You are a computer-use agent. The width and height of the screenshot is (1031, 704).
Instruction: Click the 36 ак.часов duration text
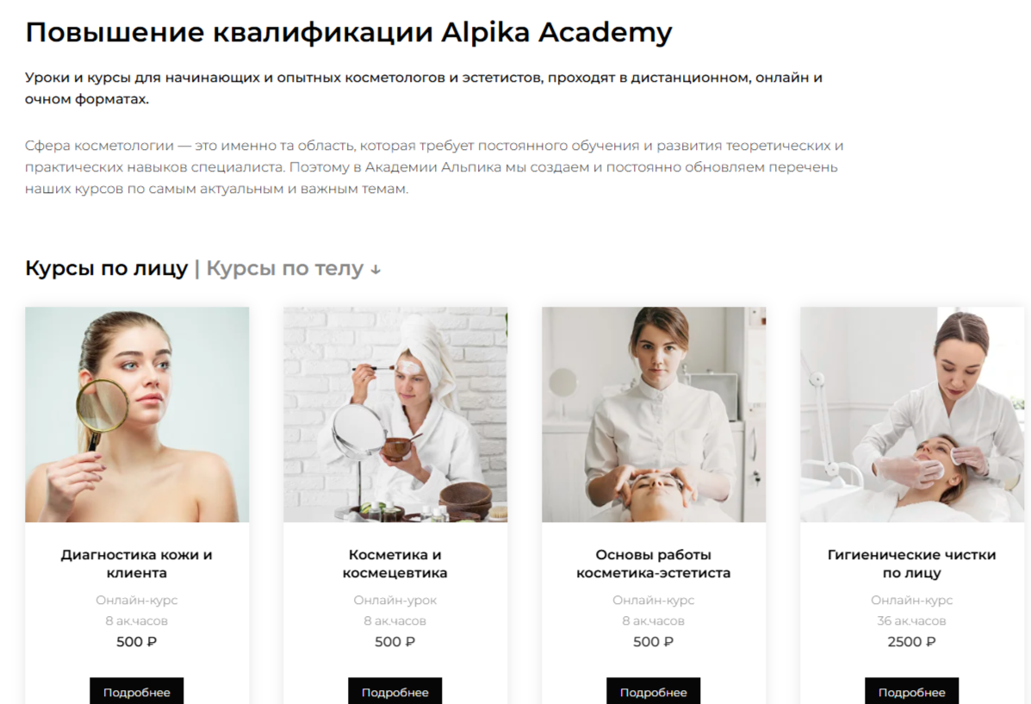click(912, 620)
